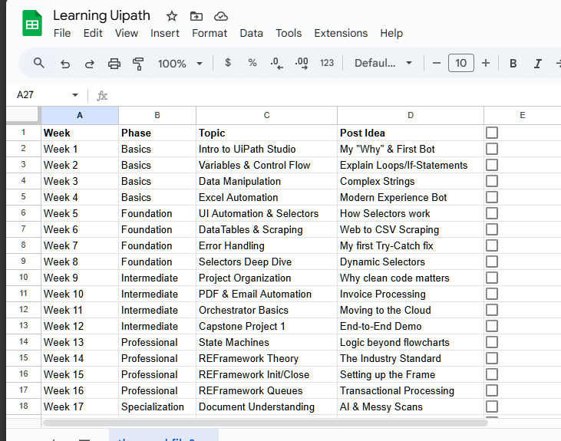This screenshot has width=561, height=441.
Task: Select column E header
Action: (x=523, y=115)
